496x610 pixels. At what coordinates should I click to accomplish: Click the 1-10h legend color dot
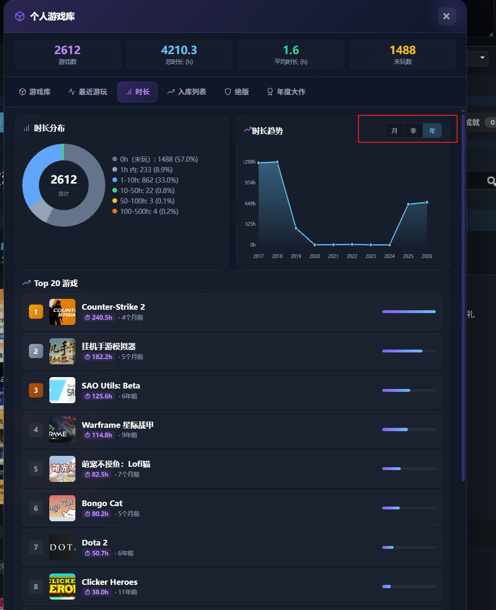pos(115,180)
